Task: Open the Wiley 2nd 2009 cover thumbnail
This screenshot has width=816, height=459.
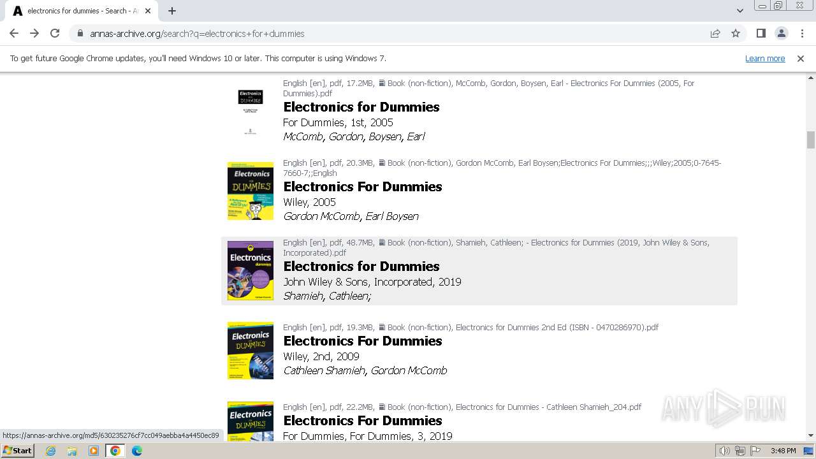Action: pos(251,351)
